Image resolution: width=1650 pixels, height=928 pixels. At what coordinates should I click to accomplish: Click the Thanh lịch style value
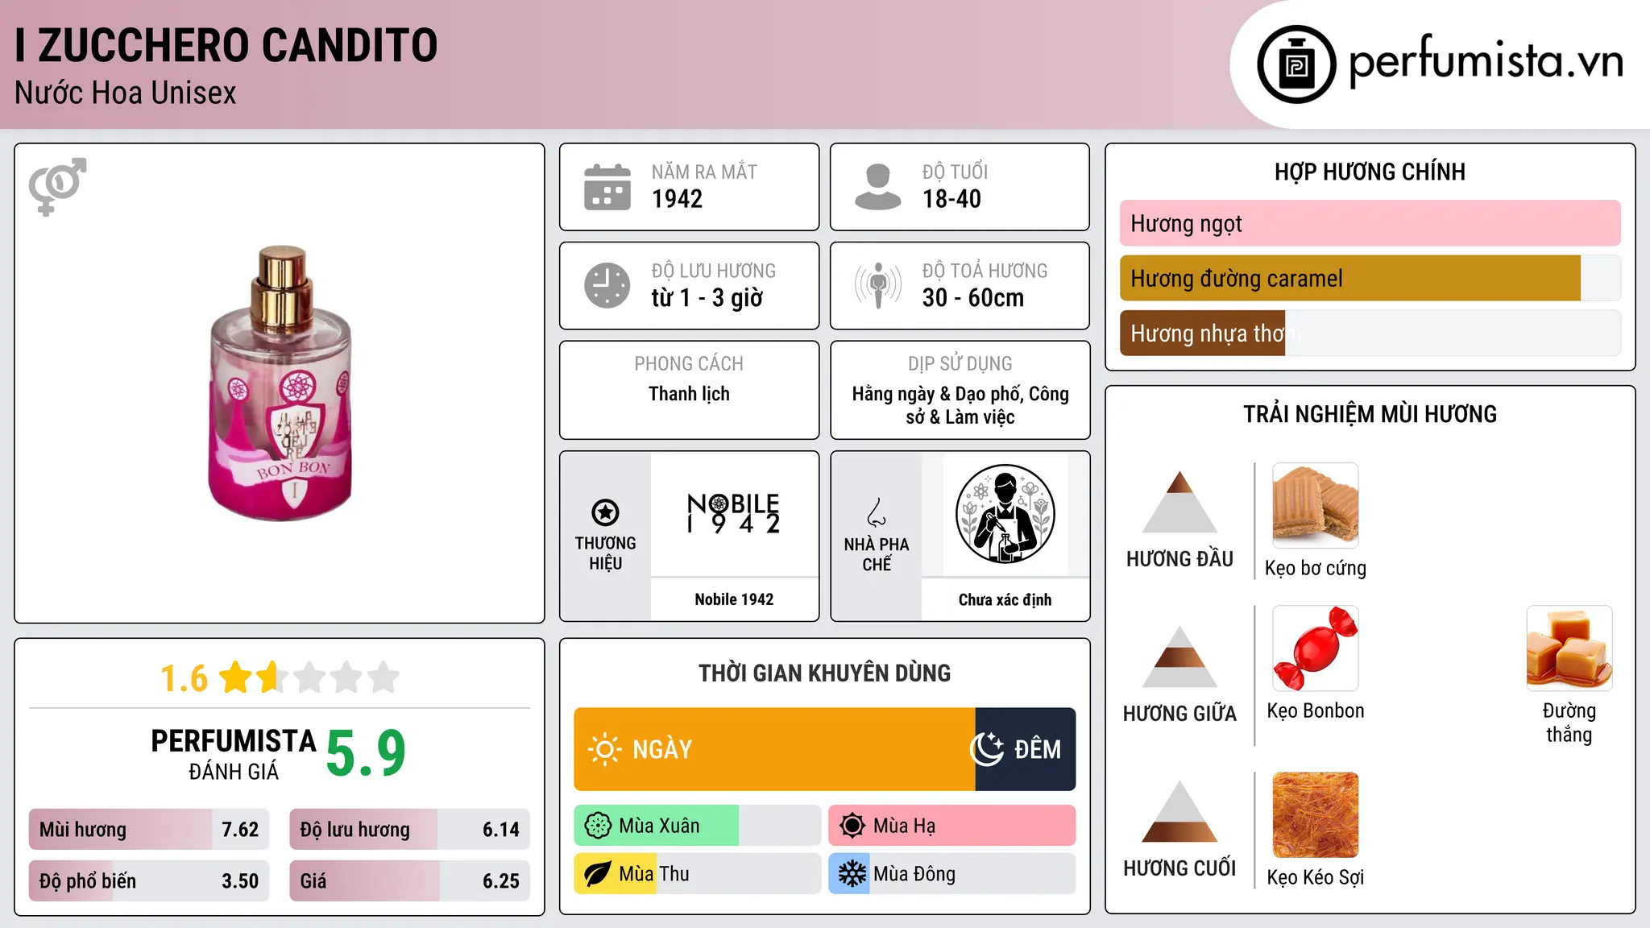(689, 394)
